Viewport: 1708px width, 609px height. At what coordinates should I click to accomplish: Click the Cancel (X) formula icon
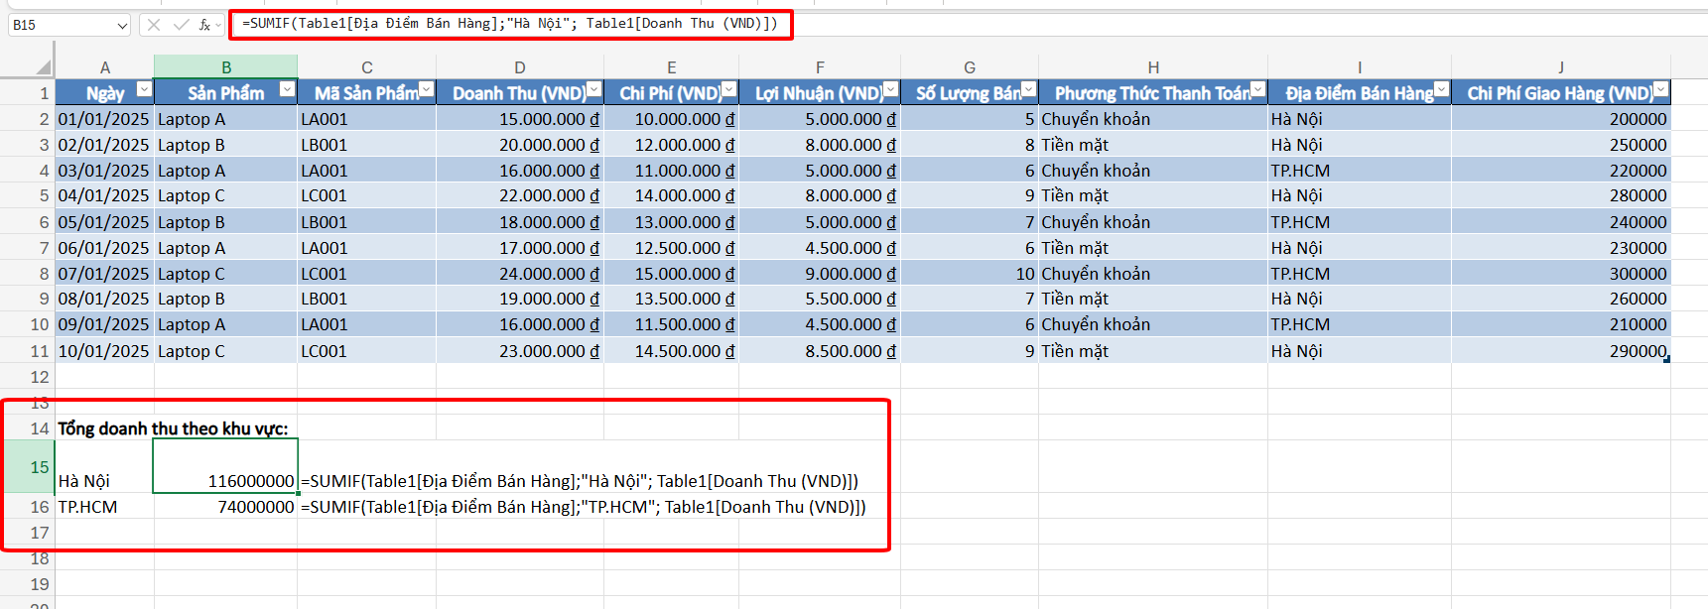point(154,25)
